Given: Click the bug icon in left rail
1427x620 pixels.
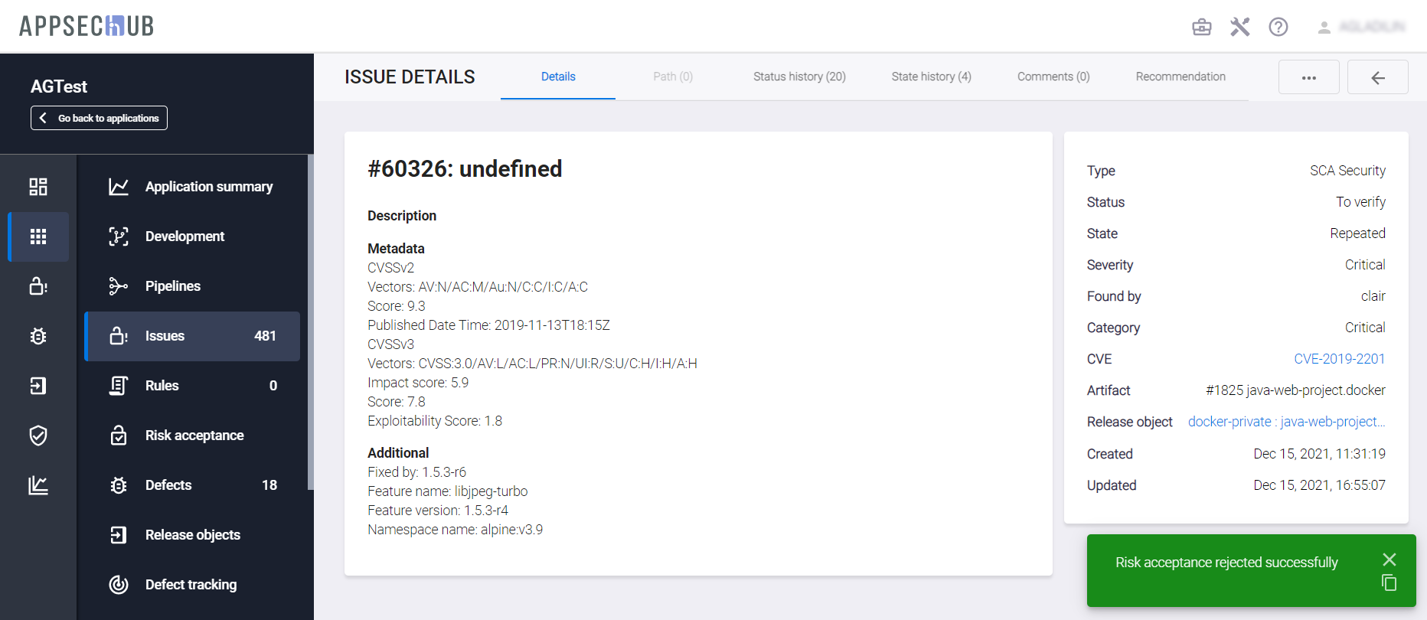Looking at the screenshot, I should click(x=38, y=336).
